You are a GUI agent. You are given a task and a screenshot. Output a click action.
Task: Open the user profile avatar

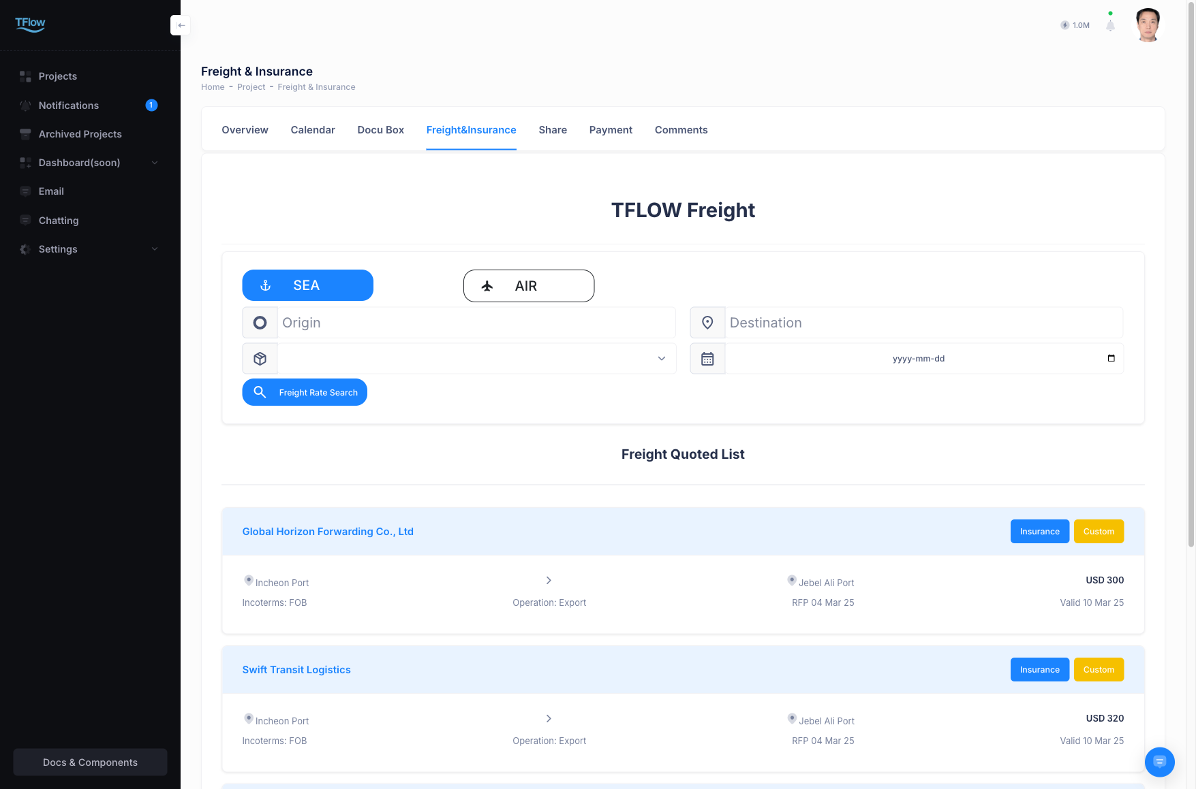click(x=1148, y=25)
